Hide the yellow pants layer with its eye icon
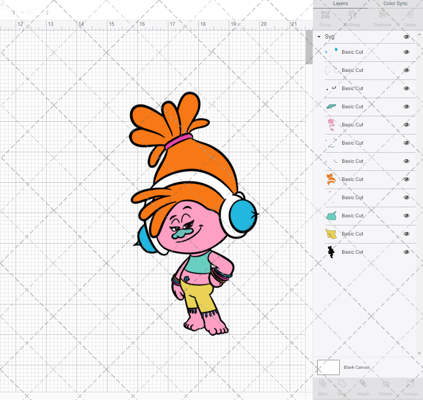 (x=407, y=234)
